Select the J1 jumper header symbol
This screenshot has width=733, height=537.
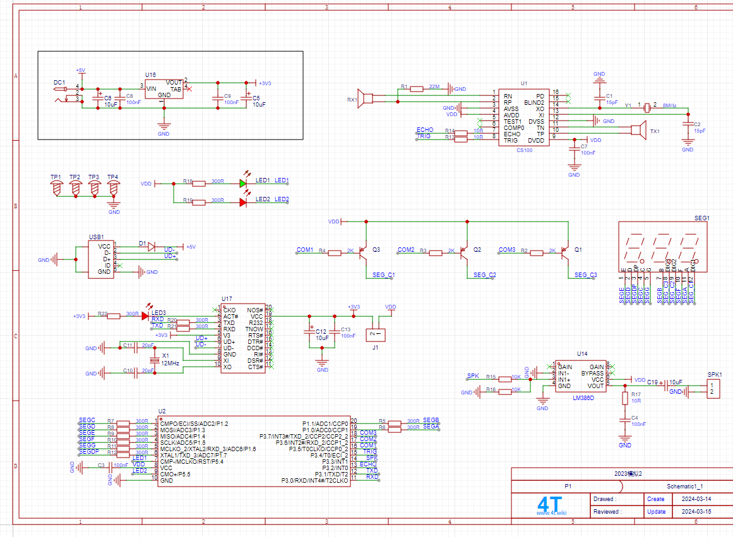click(x=376, y=334)
